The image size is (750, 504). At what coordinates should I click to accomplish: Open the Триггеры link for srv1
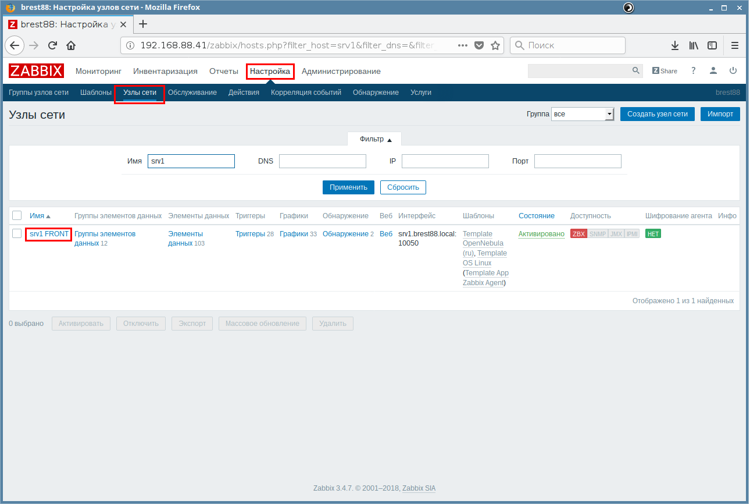(x=250, y=234)
